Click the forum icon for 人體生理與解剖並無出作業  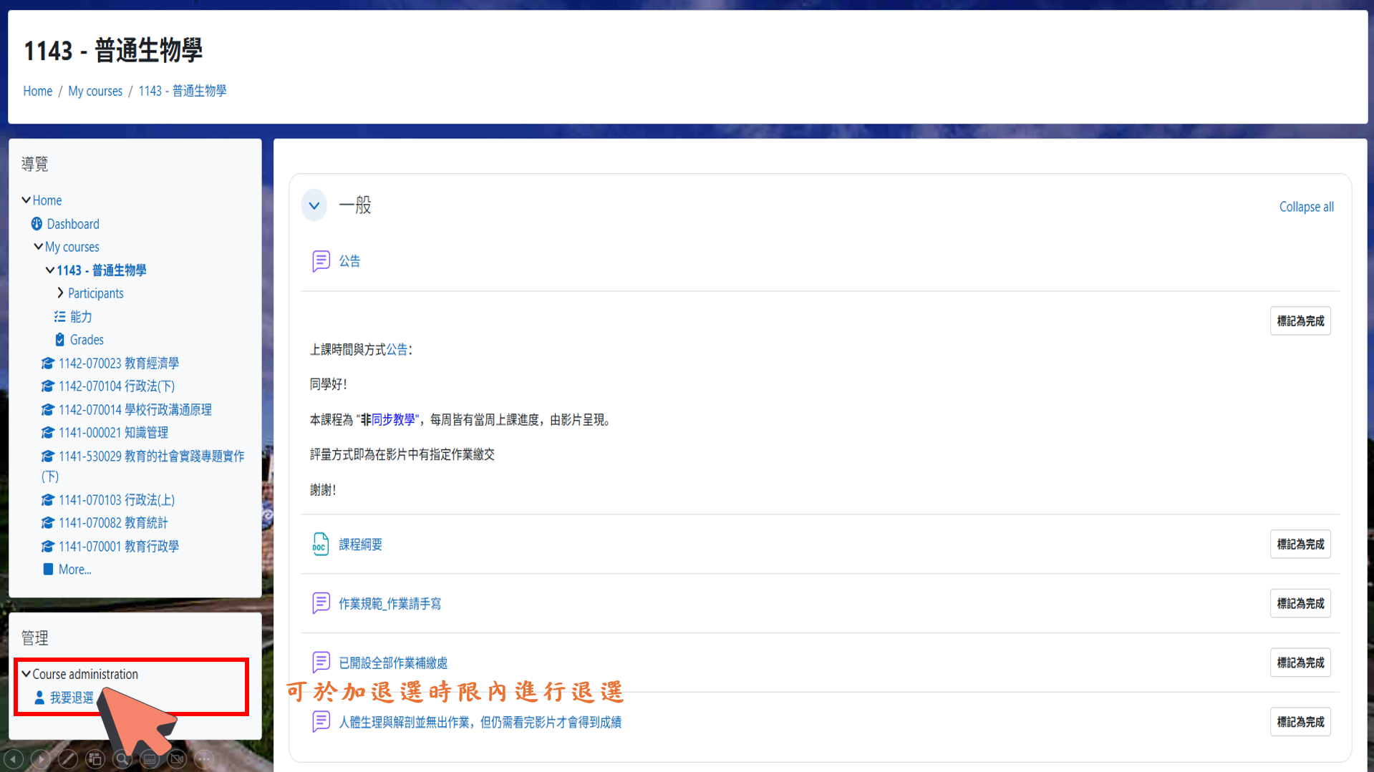(321, 721)
